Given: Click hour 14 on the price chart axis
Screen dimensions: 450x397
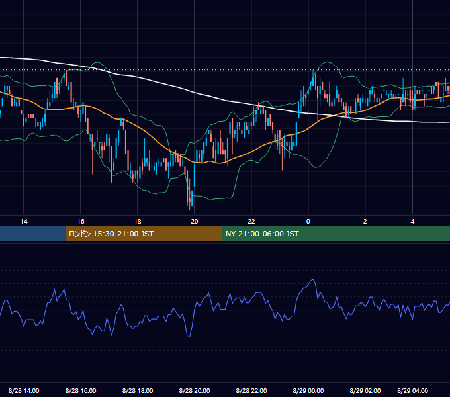Looking at the screenshot, I should [x=24, y=221].
